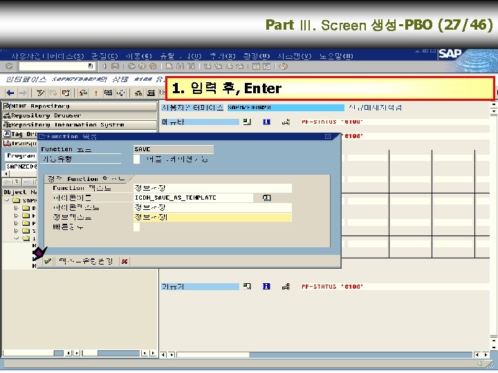Viewport: 498px width, 373px height.
Task: Collapse the top SAPM program folder in tree
Action: [7, 200]
